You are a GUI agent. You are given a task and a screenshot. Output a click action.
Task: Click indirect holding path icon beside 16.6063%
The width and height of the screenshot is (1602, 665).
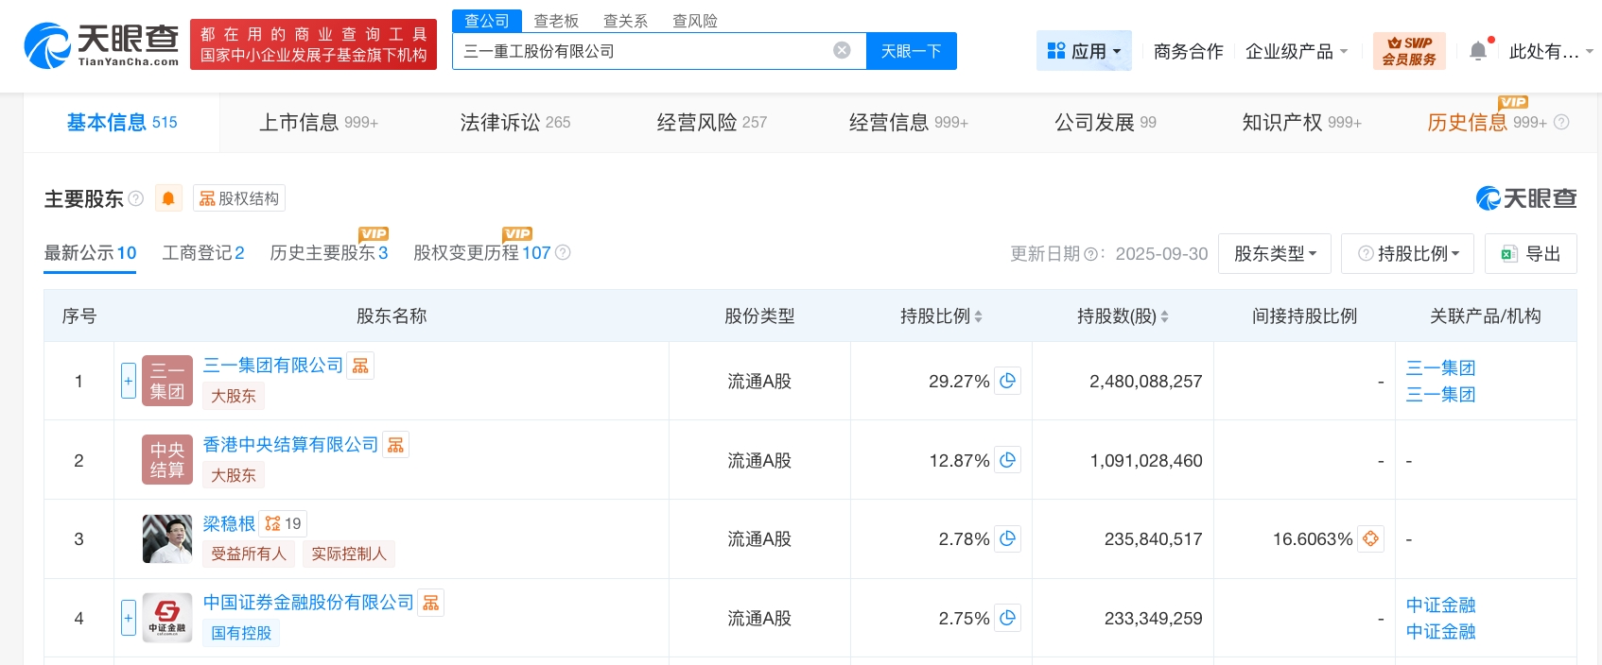tap(1370, 539)
